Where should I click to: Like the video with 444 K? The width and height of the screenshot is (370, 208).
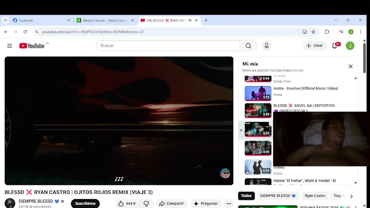point(127,204)
